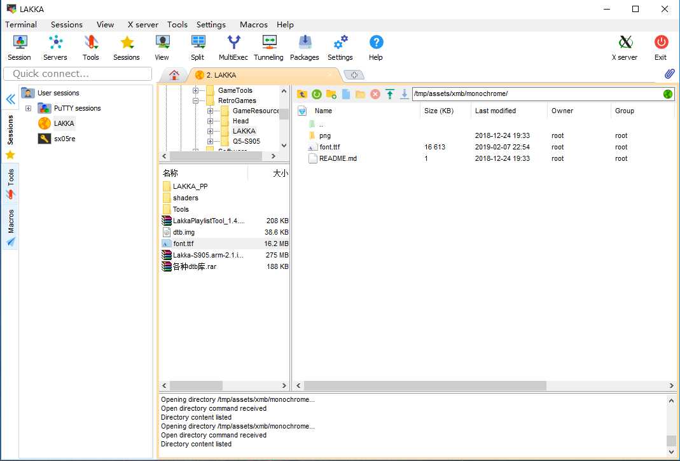Expand the Head folder node
680x461 pixels.
[211, 121]
